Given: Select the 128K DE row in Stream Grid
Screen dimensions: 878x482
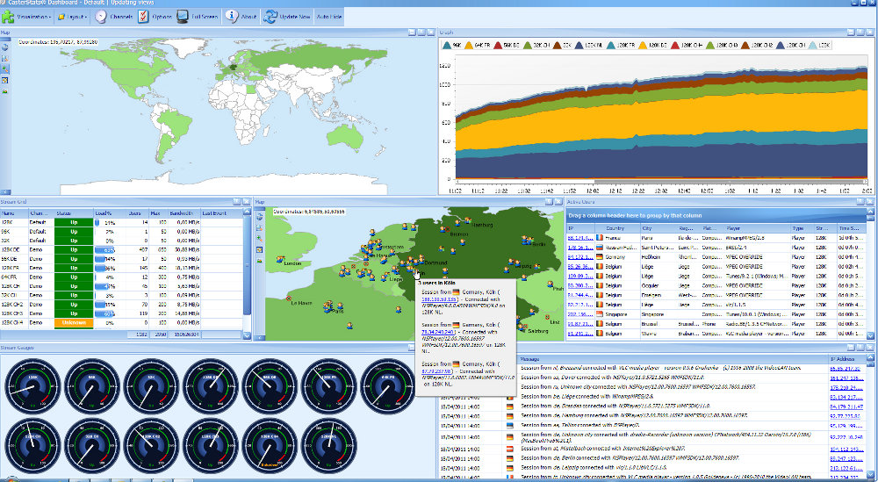Looking at the screenshot, I should click(x=35, y=249).
